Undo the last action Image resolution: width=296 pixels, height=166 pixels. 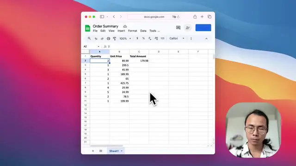(x=96, y=39)
